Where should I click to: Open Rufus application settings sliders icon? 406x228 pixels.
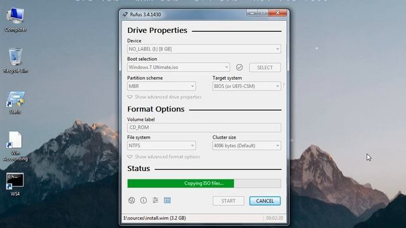point(155,200)
